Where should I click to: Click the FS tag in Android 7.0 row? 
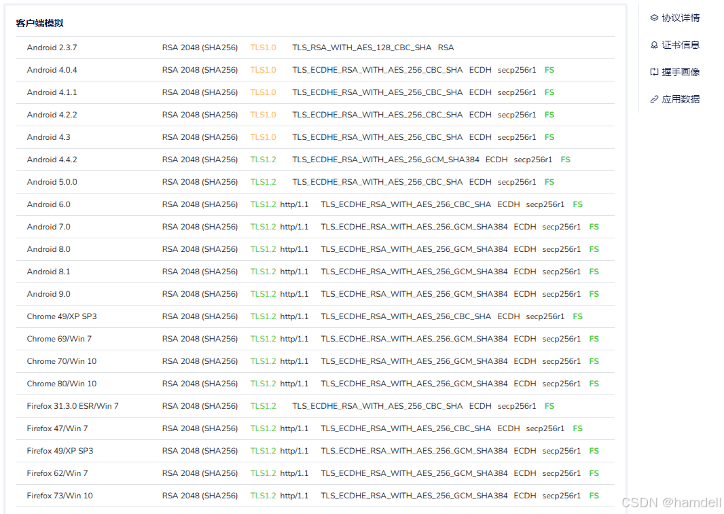594,227
